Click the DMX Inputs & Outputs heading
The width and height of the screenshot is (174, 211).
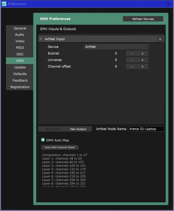pyautogui.click(x=58, y=29)
